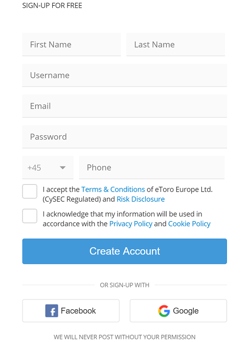Tick the Privacy Policy acknowledgement checkbox
Image resolution: width=249 pixels, height=342 pixels.
point(30,216)
